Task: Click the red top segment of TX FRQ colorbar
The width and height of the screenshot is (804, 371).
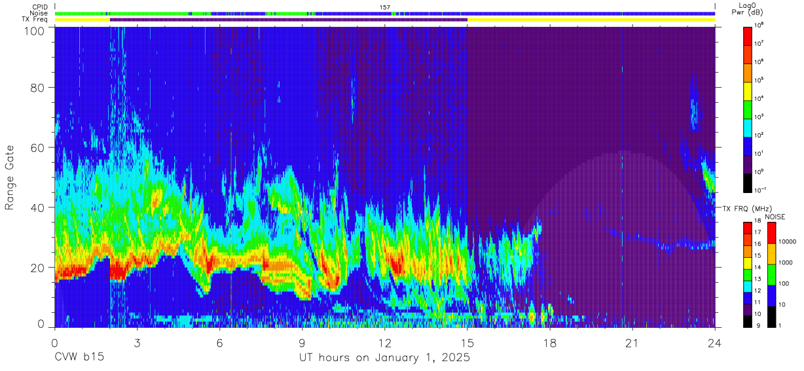Action: pos(748,228)
